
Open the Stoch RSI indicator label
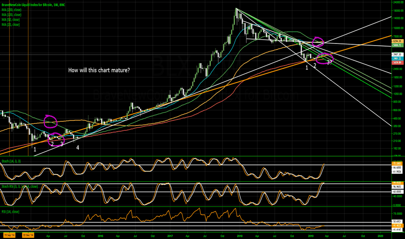20,186
